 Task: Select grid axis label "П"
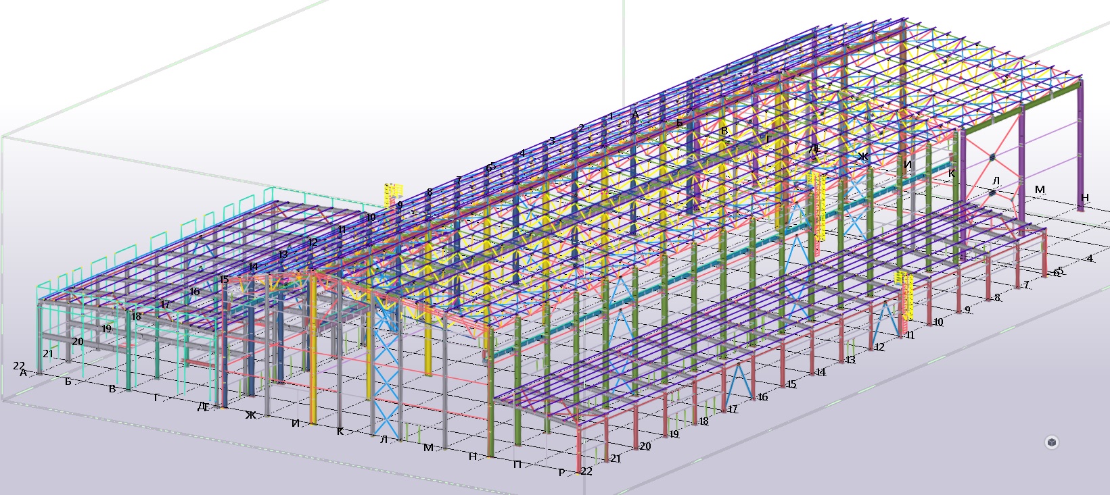(517, 465)
